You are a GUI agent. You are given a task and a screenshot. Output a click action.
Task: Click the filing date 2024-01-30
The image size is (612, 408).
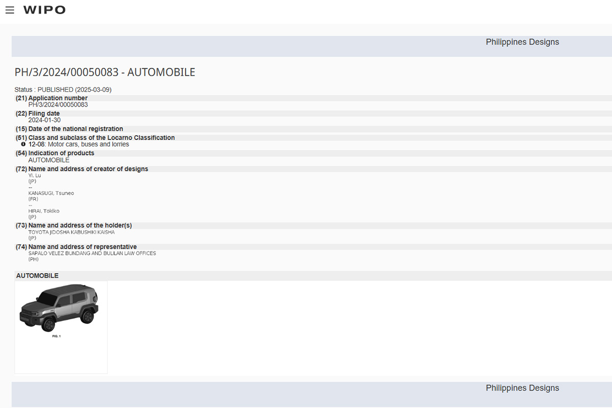pos(44,120)
